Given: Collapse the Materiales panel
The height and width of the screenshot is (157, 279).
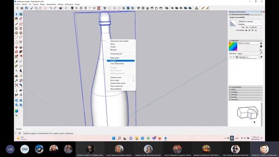Looking at the screenshot, I should tap(245, 41).
